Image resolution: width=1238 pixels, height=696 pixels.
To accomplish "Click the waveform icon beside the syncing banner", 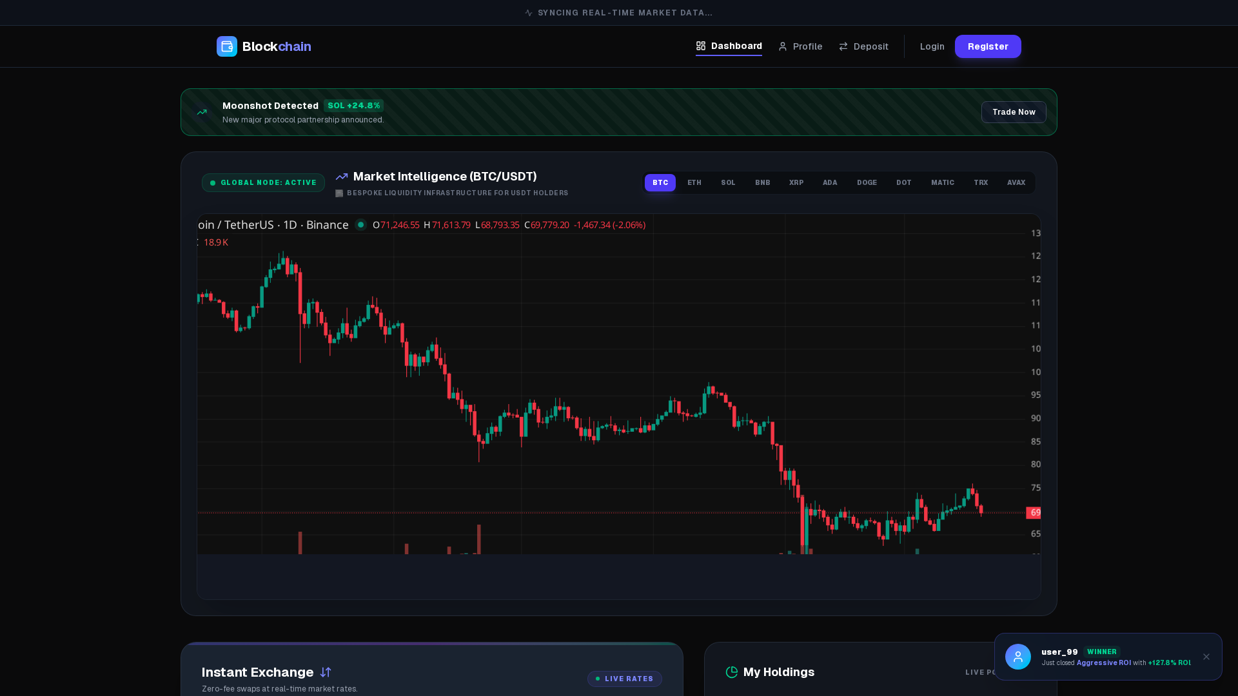I will [528, 12].
